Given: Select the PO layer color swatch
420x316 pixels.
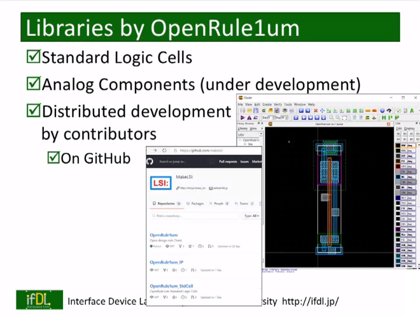Looking at the screenshot, I should point(398,161).
